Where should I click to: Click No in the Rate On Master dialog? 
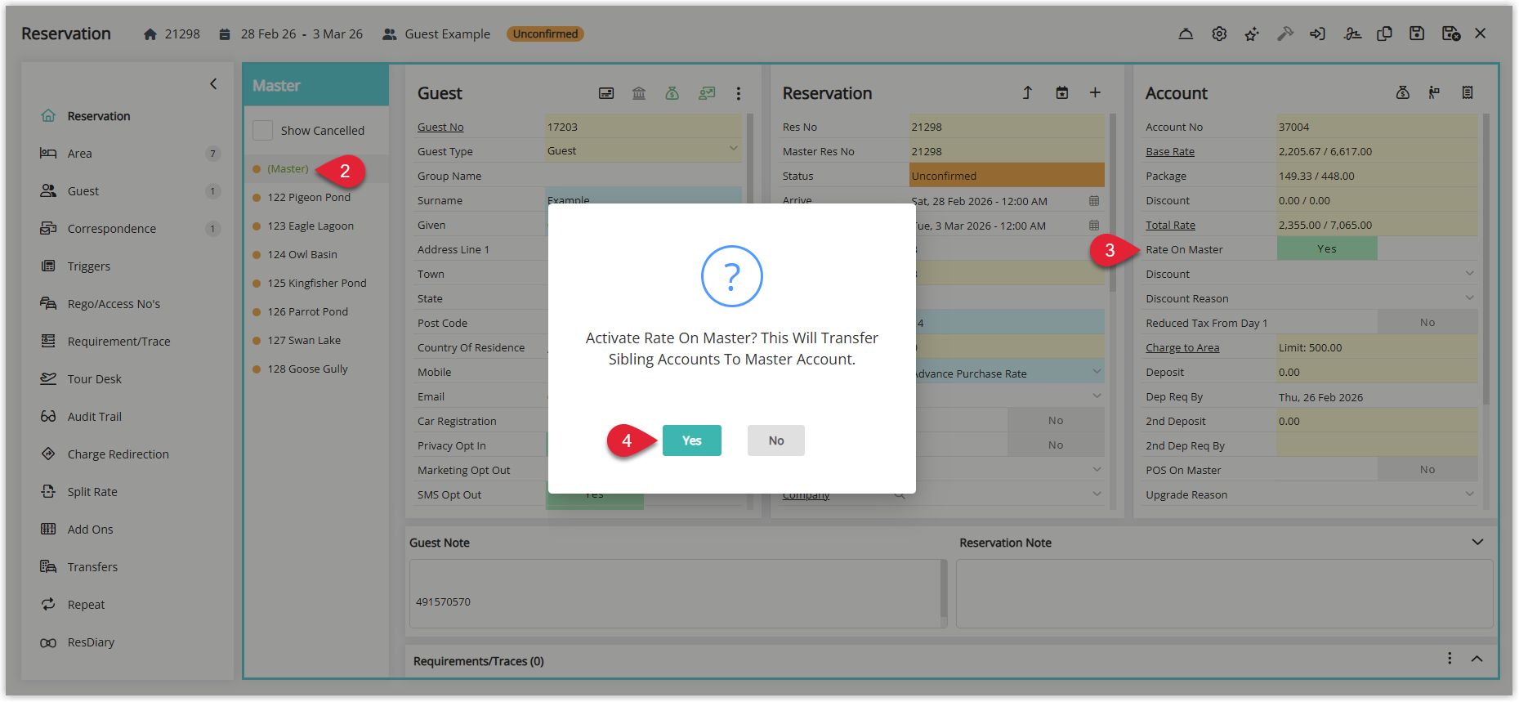coord(776,440)
